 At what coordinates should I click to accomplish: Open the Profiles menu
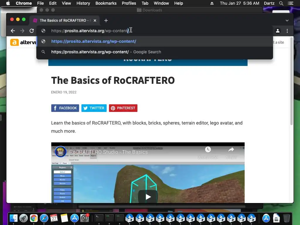click(129, 3)
